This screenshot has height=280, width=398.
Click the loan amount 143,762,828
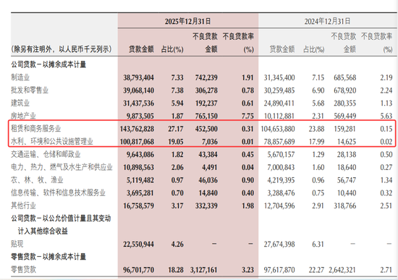point(137,129)
